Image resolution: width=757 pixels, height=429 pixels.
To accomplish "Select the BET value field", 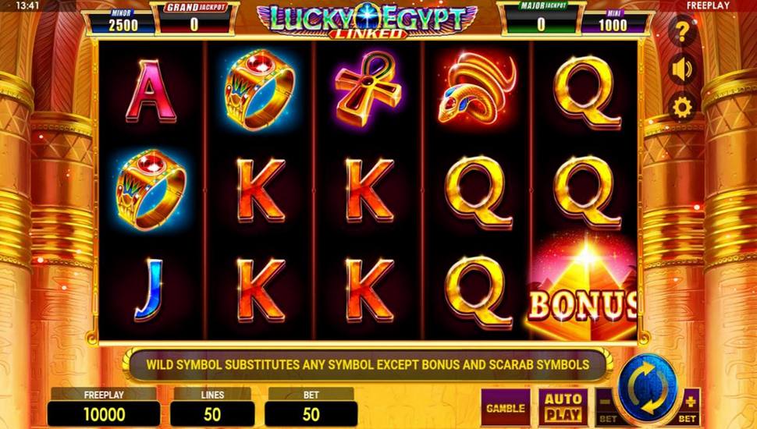I will click(311, 414).
